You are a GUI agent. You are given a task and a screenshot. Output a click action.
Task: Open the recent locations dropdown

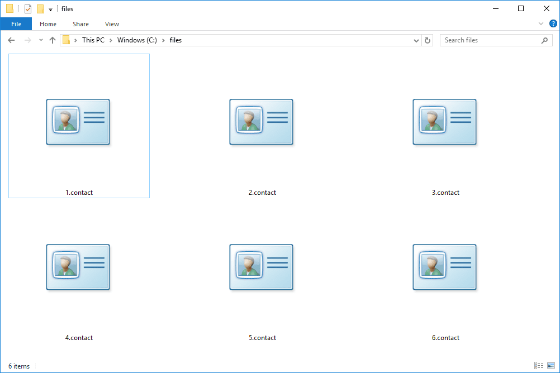(41, 40)
